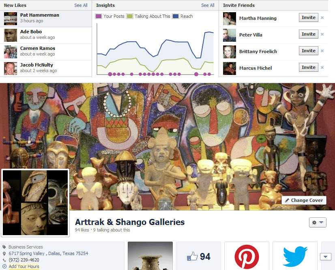Click the Marcus Michel name

pyautogui.click(x=256, y=68)
